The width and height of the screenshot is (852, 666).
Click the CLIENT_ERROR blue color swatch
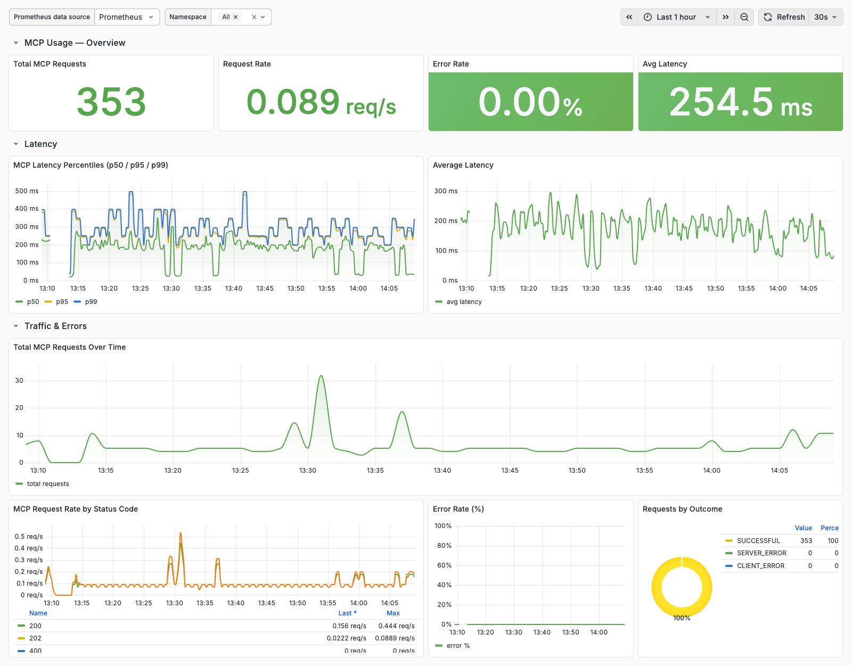click(x=729, y=566)
